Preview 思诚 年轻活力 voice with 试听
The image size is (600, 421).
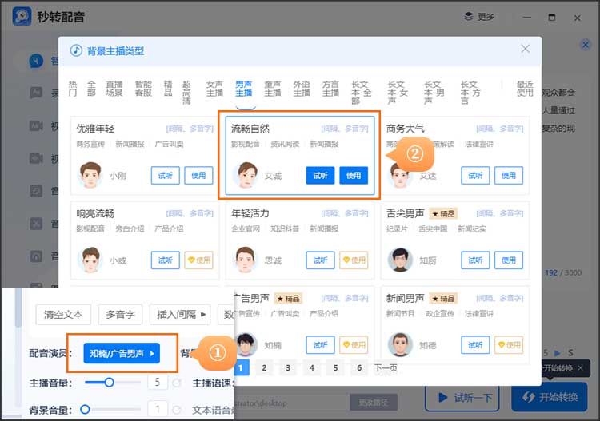click(320, 260)
